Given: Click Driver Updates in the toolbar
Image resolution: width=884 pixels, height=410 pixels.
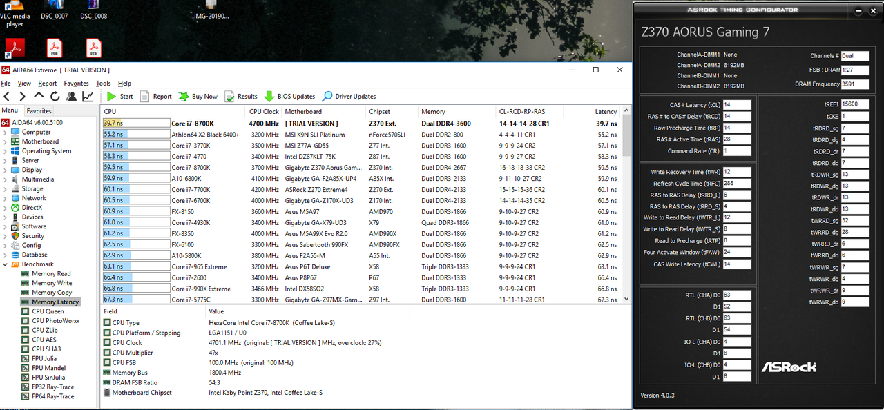Looking at the screenshot, I should pyautogui.click(x=349, y=97).
